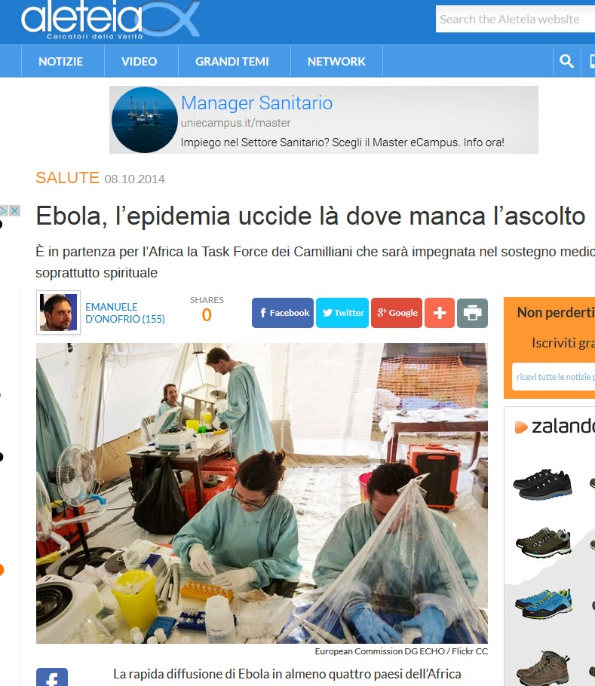Image resolution: width=595 pixels, height=686 pixels.
Task: Focus the Search the Aleteia website field
Action: 515,20
